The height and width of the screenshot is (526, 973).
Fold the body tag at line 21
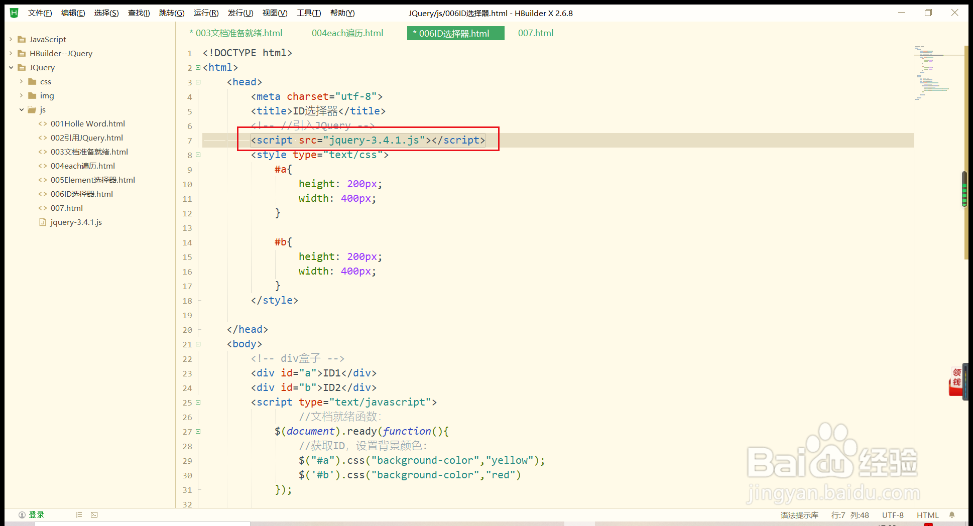click(198, 344)
